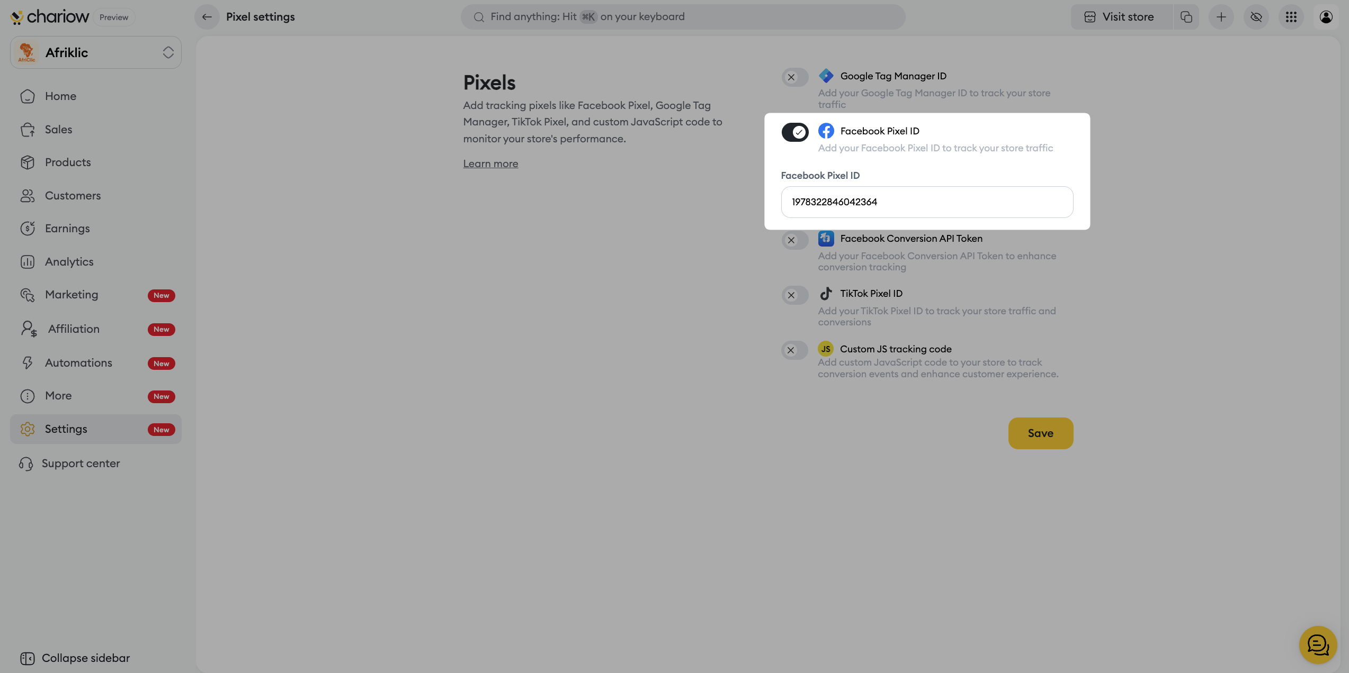The width and height of the screenshot is (1349, 673).
Task: Disable the Facebook Pixel ID toggle
Action: 794,132
